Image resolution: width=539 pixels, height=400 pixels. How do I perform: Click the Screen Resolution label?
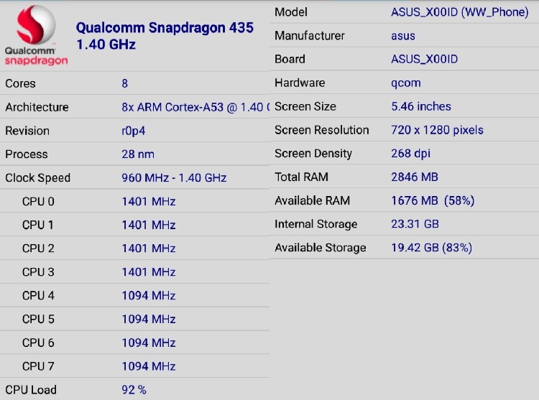click(x=322, y=130)
